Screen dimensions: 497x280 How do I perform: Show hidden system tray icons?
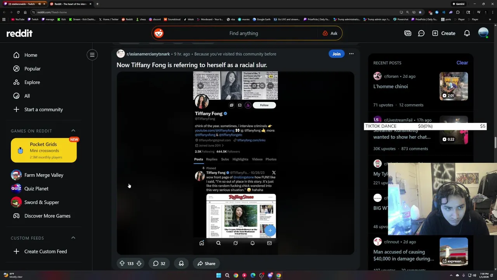tap(451, 275)
